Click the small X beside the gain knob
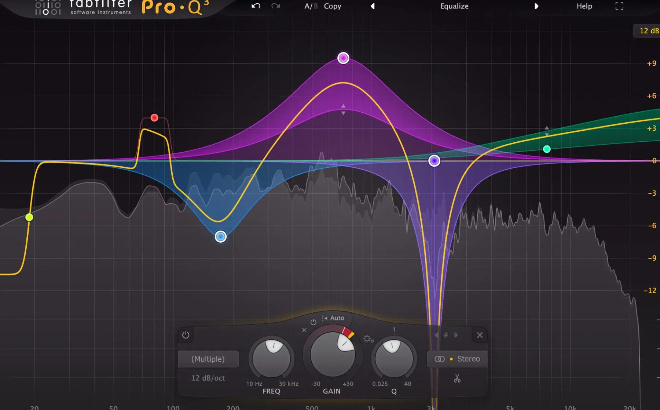 pyautogui.click(x=304, y=330)
